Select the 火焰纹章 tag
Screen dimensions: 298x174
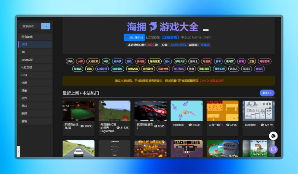[x=93, y=61]
